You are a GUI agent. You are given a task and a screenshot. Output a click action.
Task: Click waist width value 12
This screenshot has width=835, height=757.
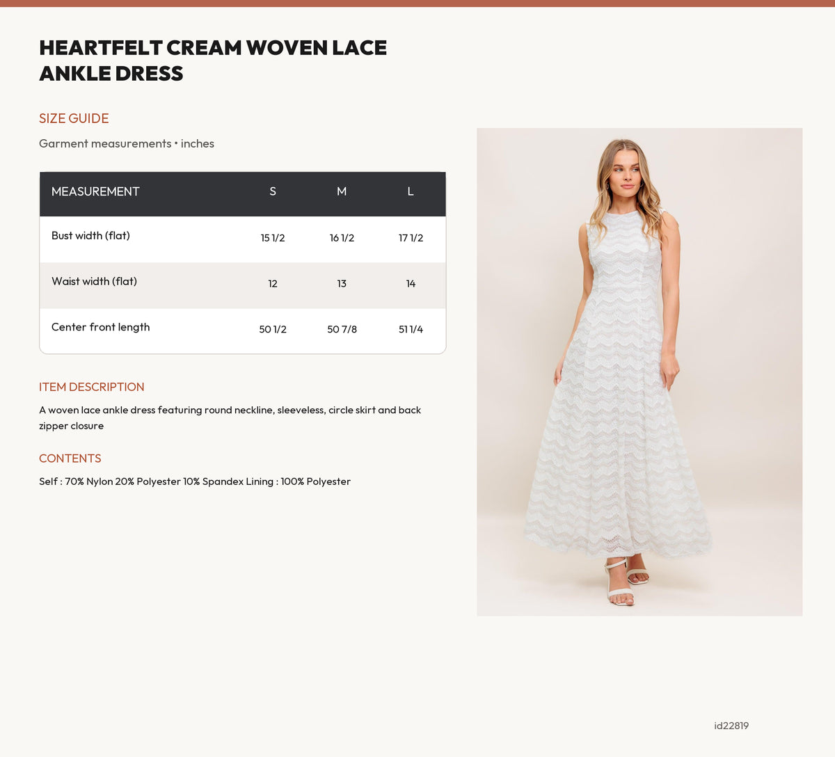coord(273,284)
